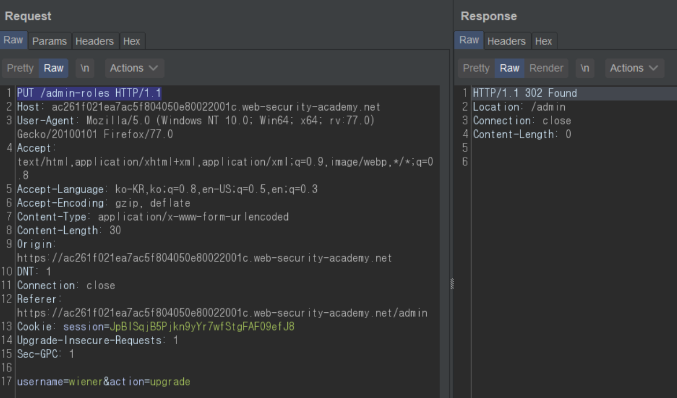Switch Request editor to Pretty view

[x=20, y=68]
